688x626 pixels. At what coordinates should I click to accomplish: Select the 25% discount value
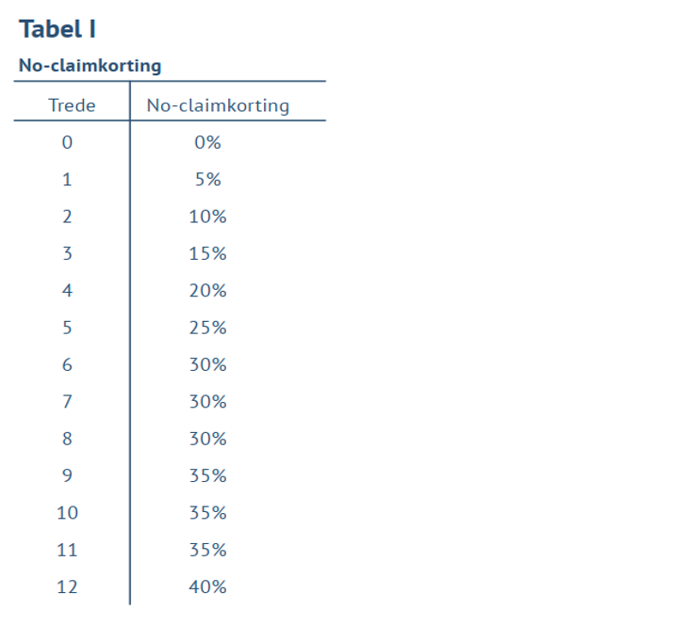pos(207,328)
